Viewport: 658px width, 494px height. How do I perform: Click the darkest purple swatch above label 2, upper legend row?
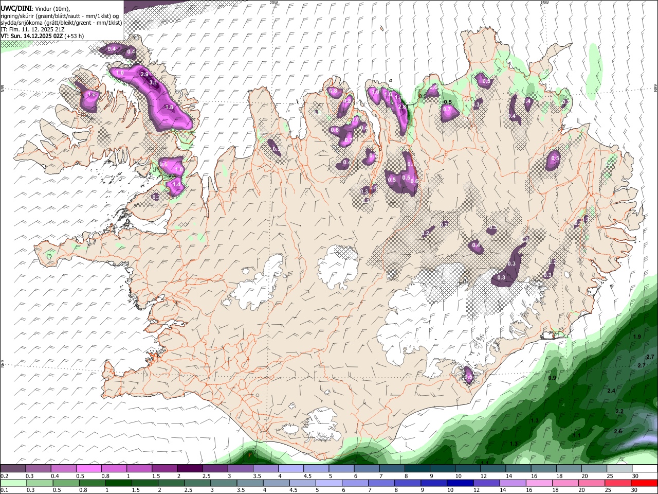pyautogui.click(x=190, y=469)
